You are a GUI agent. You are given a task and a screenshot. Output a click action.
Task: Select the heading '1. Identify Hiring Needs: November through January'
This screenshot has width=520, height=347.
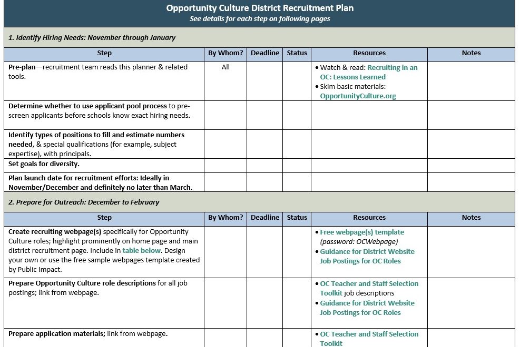pyautogui.click(x=92, y=37)
